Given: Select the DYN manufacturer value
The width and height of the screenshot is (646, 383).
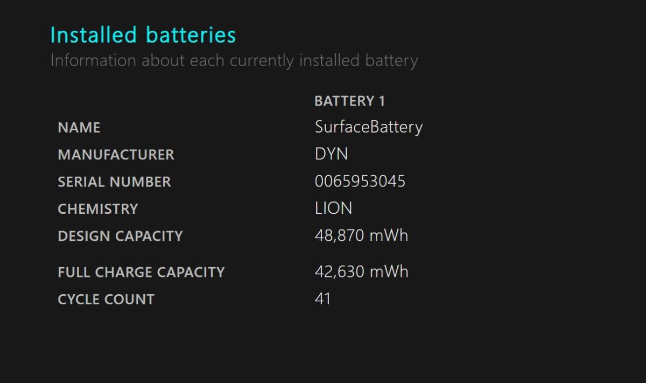Looking at the screenshot, I should pos(331,154).
